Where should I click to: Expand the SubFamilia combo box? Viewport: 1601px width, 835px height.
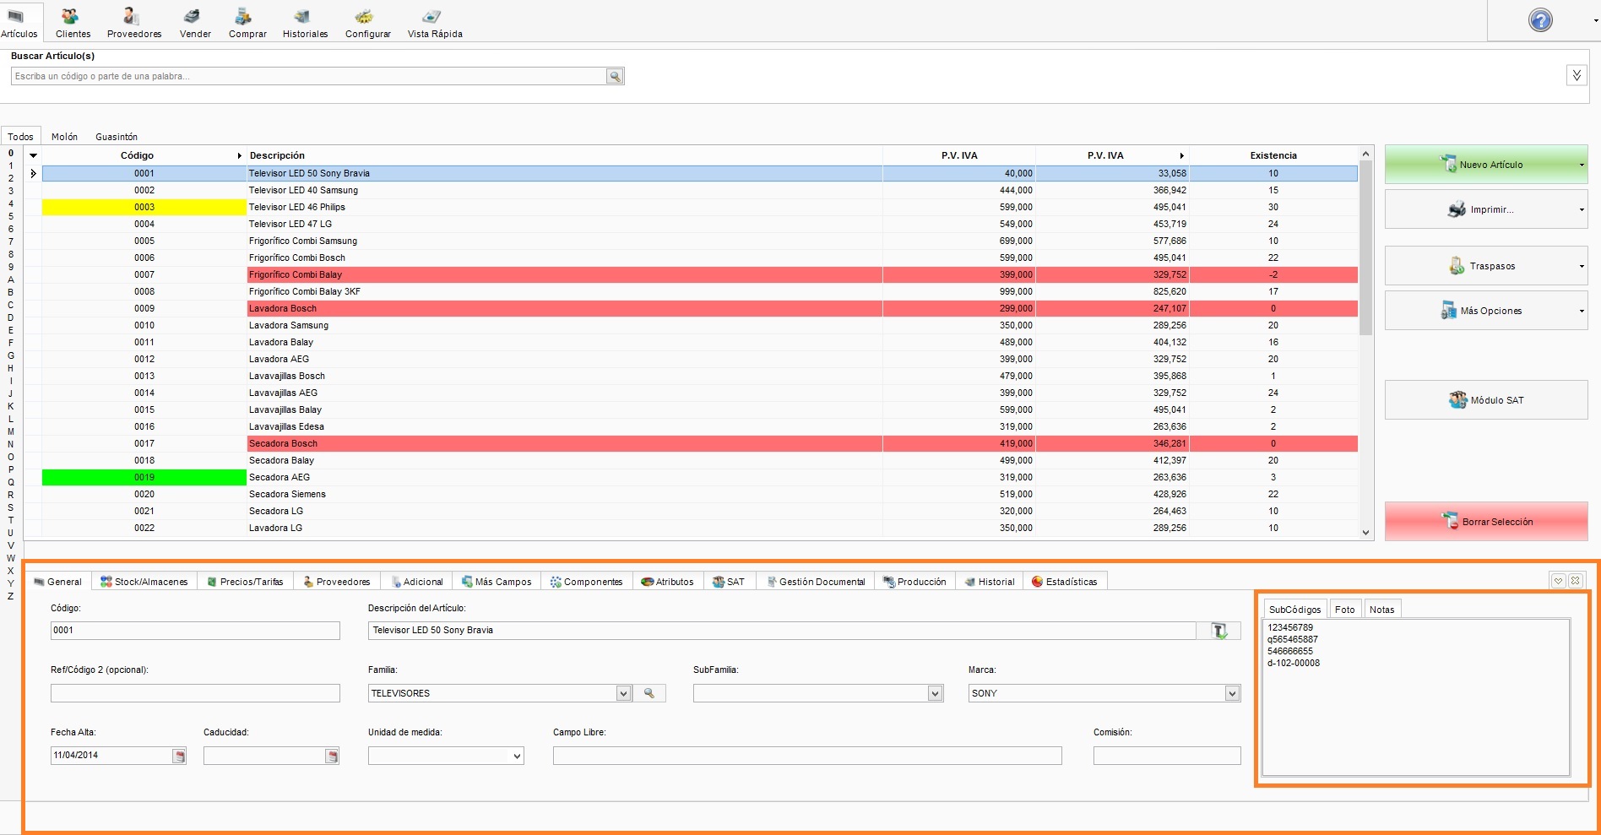coord(935,693)
